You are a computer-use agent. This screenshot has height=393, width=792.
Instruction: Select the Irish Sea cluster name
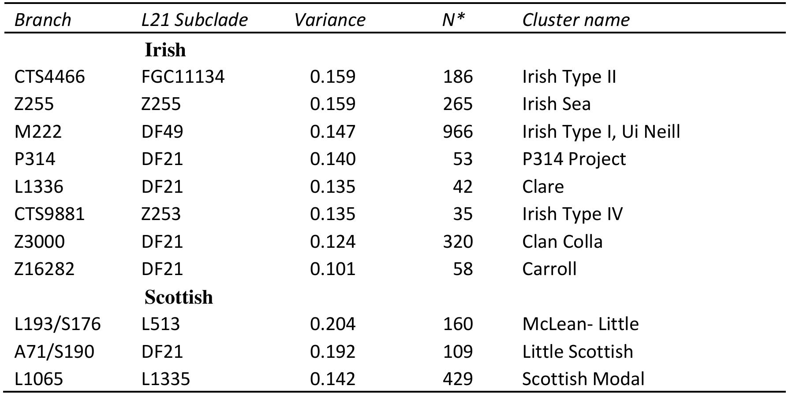click(x=557, y=104)
